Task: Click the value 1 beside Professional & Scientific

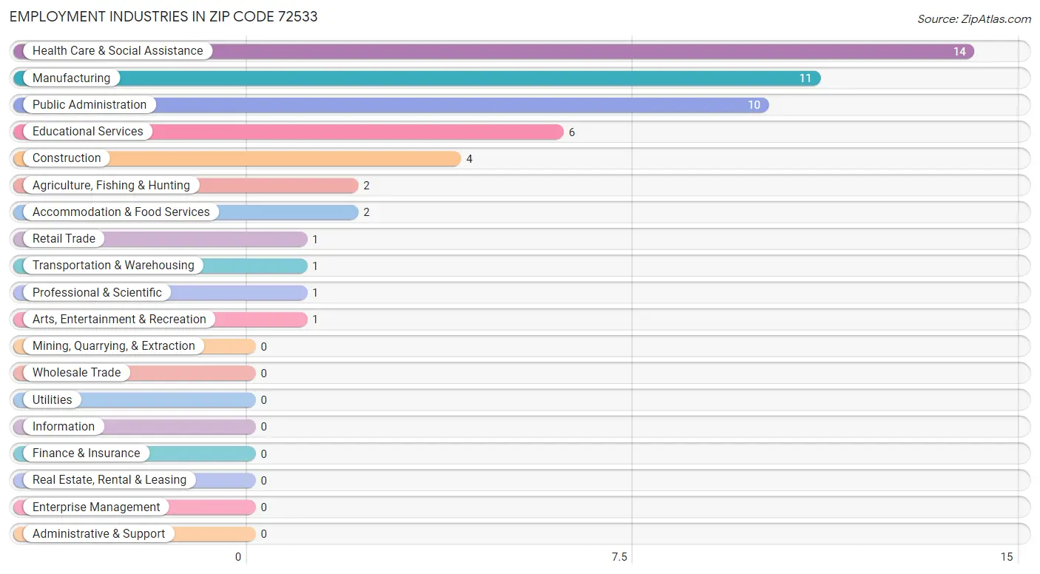Action: pyautogui.click(x=315, y=293)
